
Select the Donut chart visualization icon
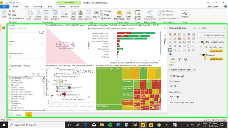click(184, 42)
